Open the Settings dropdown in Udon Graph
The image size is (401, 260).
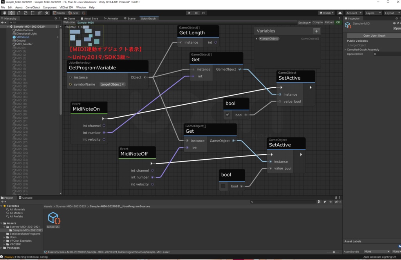(x=304, y=22)
